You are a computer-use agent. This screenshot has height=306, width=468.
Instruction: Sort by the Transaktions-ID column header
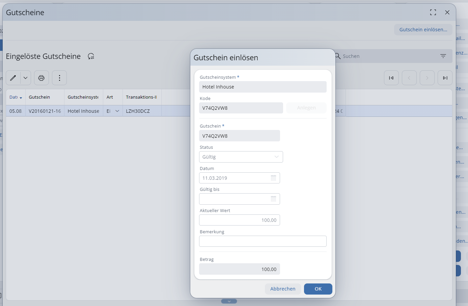point(141,97)
